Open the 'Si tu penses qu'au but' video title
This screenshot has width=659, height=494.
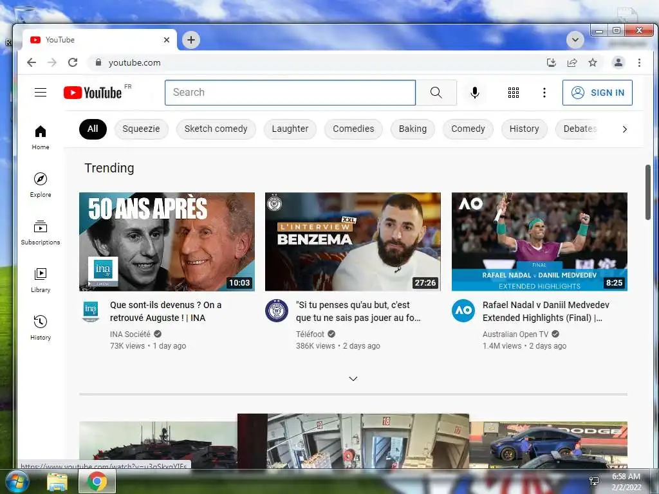click(x=358, y=311)
